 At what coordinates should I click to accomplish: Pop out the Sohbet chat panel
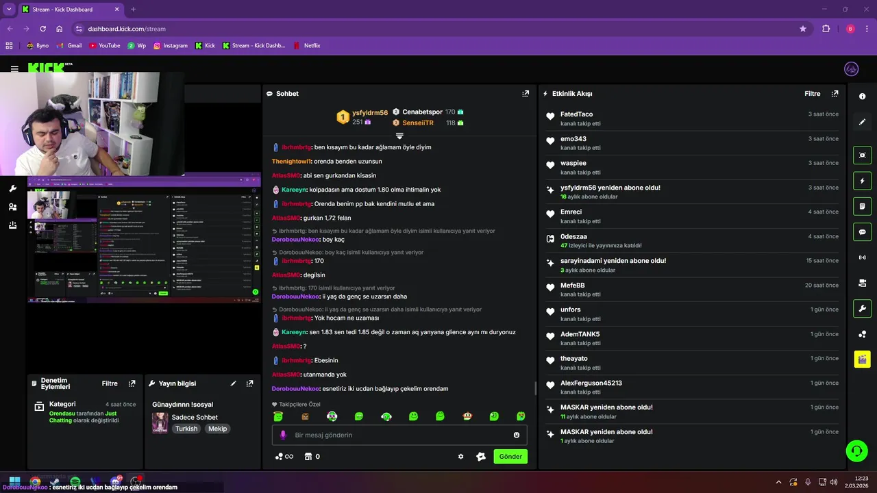(526, 94)
